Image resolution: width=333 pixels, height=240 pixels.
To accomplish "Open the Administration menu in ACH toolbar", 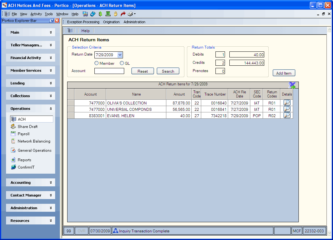I will coord(134,22).
